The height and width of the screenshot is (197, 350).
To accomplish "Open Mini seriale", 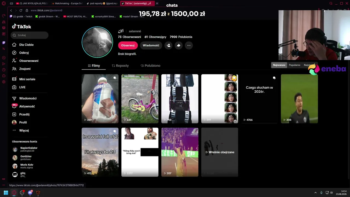I will coord(27,79).
